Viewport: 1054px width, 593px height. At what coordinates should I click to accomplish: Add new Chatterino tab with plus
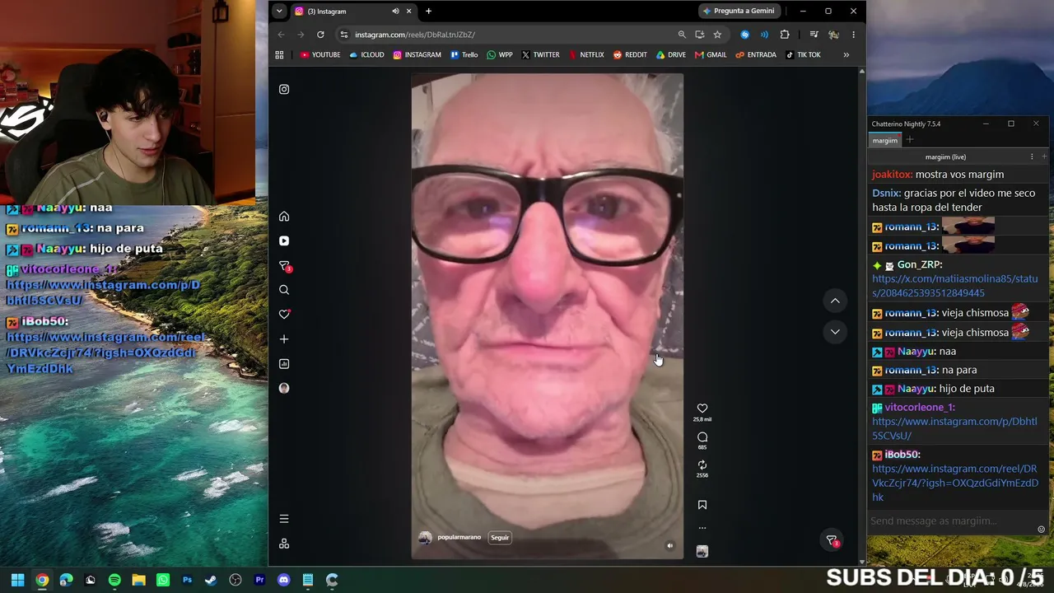pyautogui.click(x=910, y=140)
